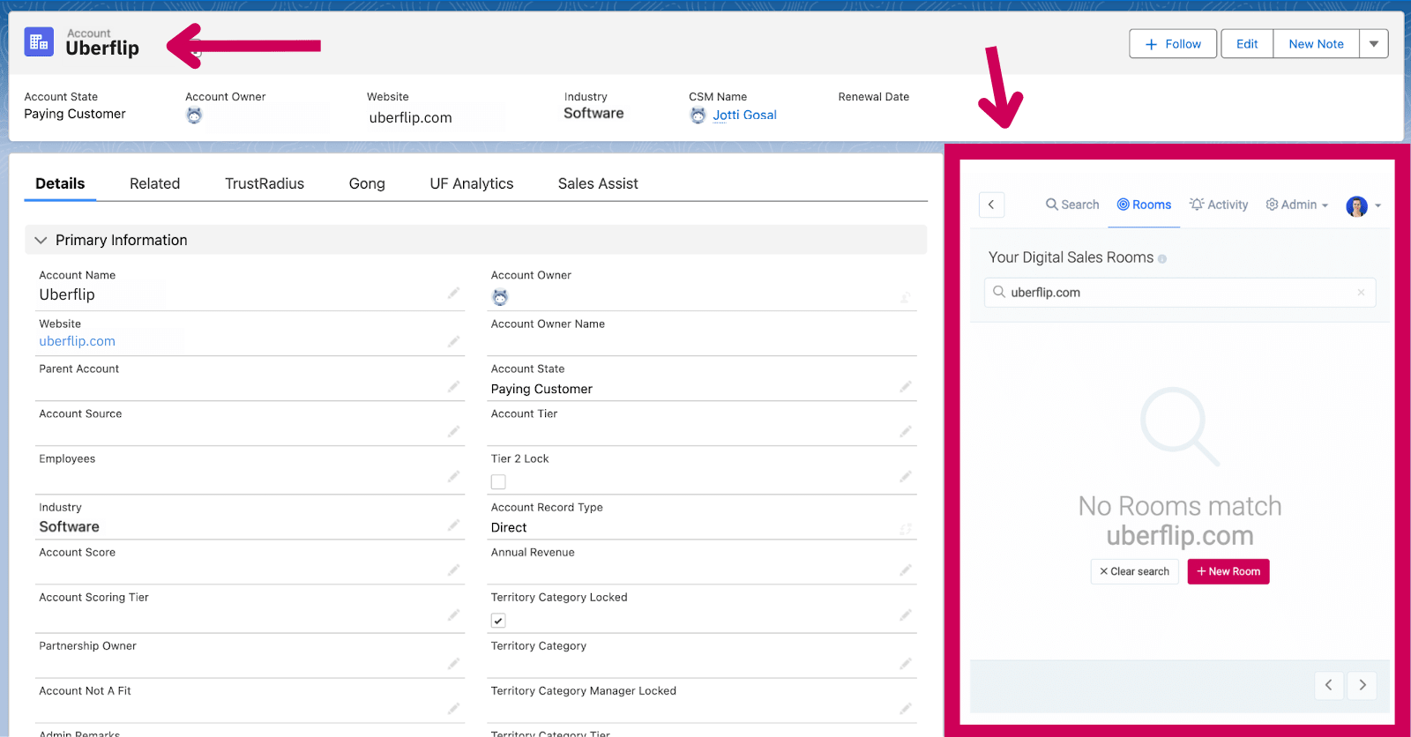The width and height of the screenshot is (1411, 737).
Task: Open the UF Analytics tab
Action: (x=472, y=183)
